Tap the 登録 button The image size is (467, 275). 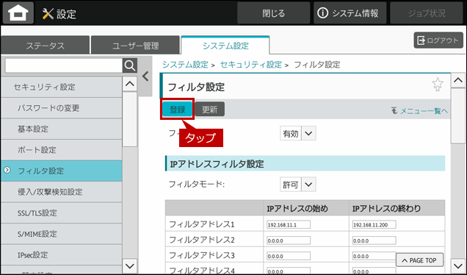[x=178, y=109]
